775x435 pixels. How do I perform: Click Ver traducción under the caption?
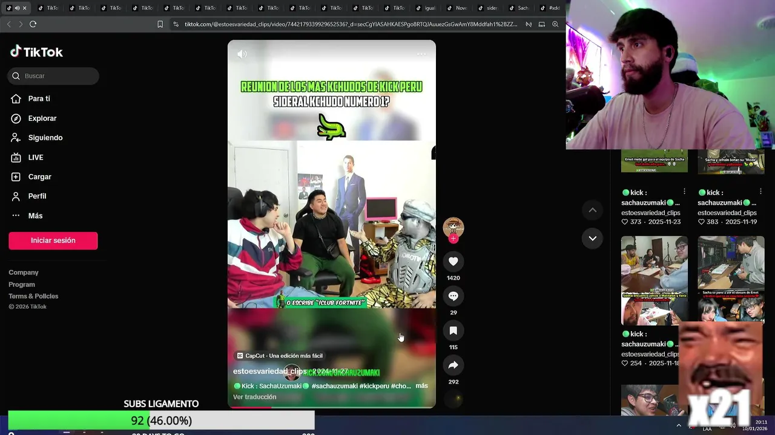tap(255, 397)
